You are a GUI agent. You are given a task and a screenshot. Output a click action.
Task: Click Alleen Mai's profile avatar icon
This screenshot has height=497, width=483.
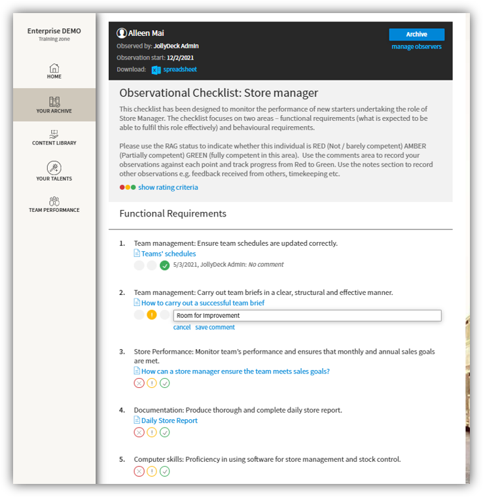point(122,33)
